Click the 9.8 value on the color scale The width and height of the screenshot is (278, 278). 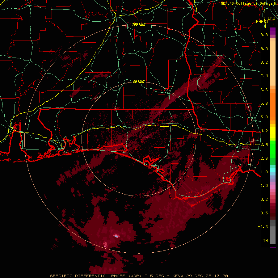pyautogui.click(x=264, y=35)
